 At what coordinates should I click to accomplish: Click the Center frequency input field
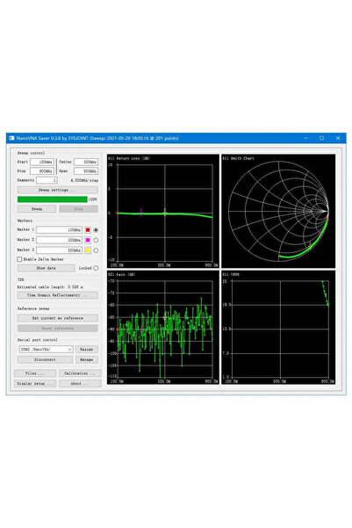(86, 162)
